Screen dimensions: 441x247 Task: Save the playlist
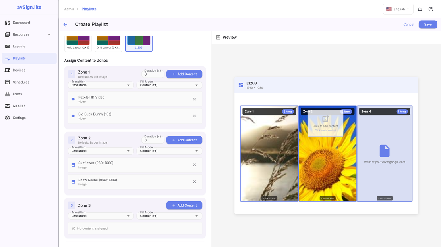pos(427,24)
